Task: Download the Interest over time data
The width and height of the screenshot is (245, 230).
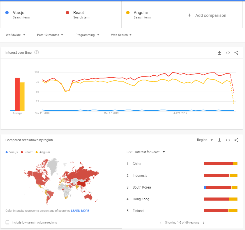Action: point(219,53)
